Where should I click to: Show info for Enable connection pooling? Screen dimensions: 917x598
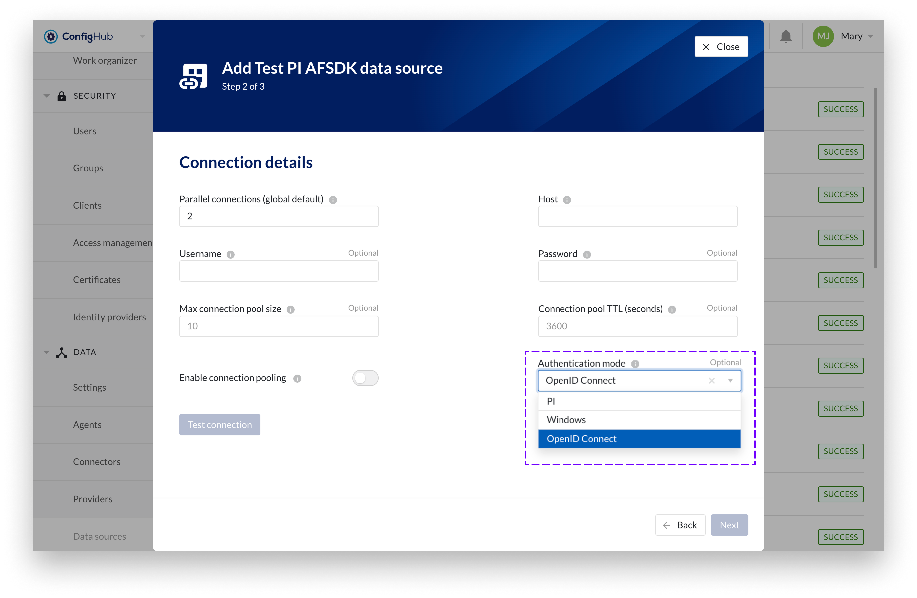click(297, 378)
